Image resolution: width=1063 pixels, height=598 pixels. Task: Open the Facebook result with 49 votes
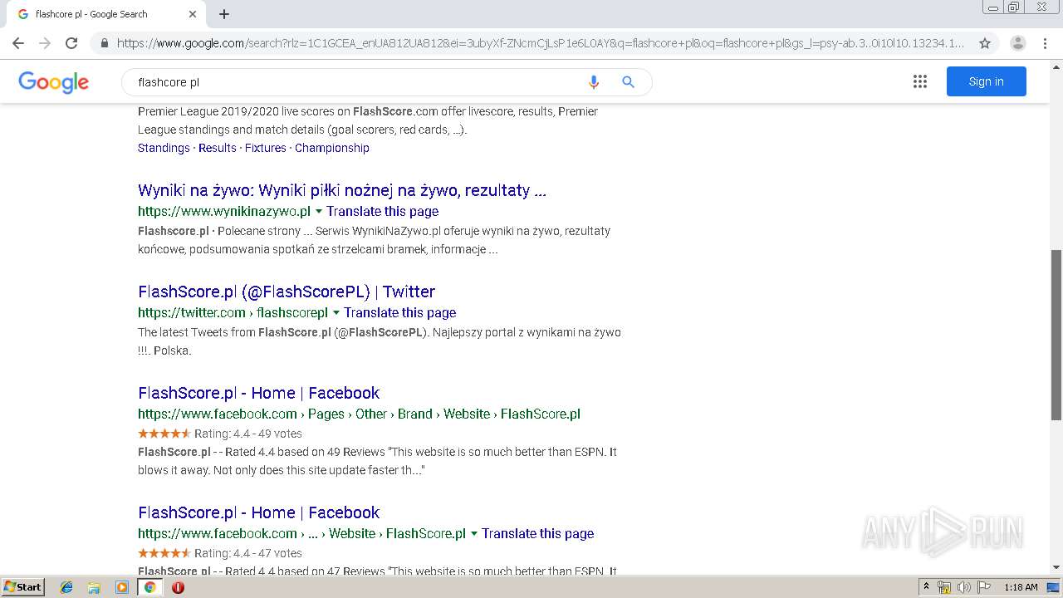(259, 393)
